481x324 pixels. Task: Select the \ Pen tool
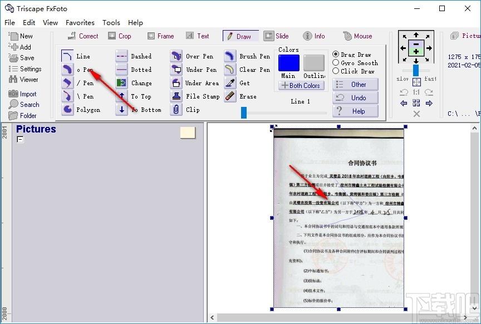[x=67, y=96]
